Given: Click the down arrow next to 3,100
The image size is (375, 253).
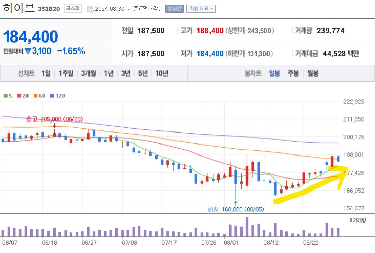Looking at the screenshot, I should click(28, 51).
